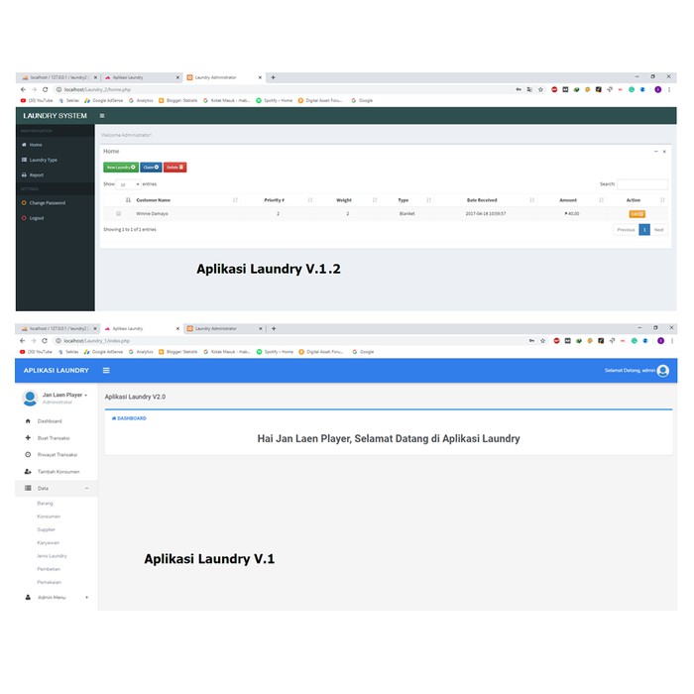
Task: Click admin avatar icon in blue header
Action: click(662, 371)
